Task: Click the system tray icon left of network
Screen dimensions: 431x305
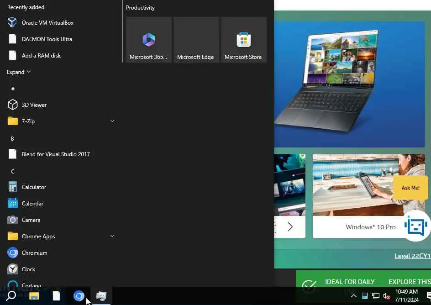Action: pyautogui.click(x=365, y=296)
